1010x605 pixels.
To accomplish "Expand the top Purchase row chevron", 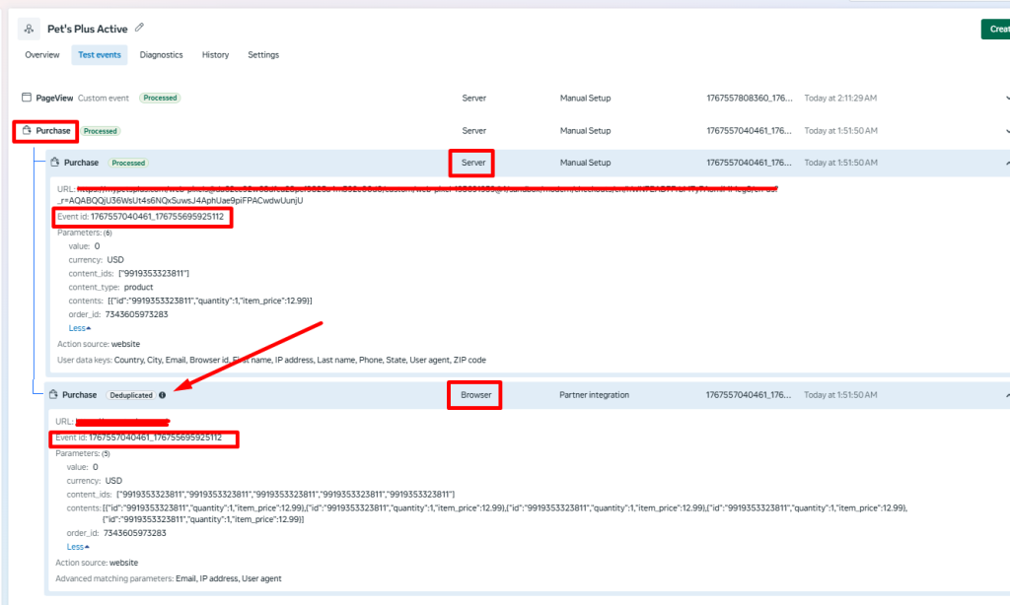I will pyautogui.click(x=1005, y=131).
